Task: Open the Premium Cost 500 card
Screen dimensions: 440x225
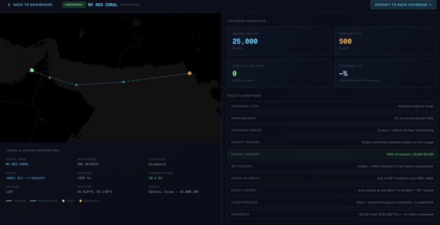Action: tap(385, 41)
